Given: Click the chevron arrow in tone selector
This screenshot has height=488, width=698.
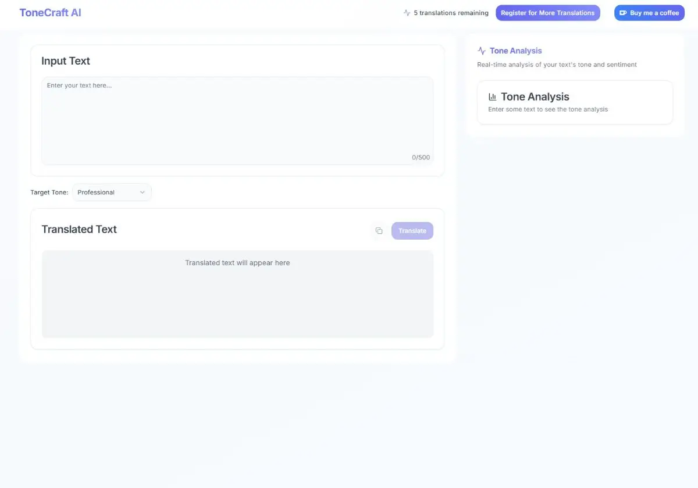Looking at the screenshot, I should click(x=142, y=193).
